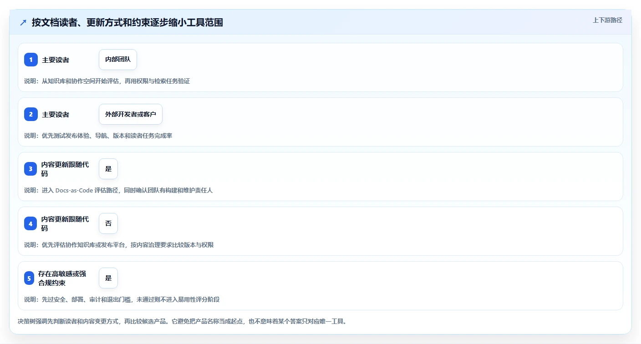This screenshot has height=344, width=641.
Task: Select the 内部团队 option chip
Action: tap(118, 60)
